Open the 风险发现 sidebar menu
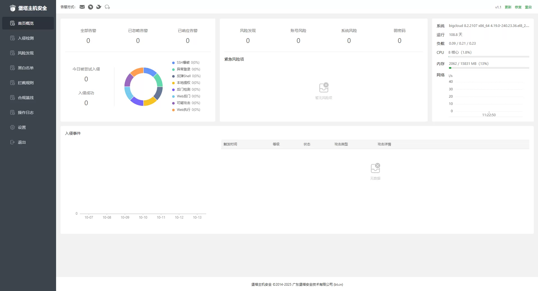 click(x=26, y=53)
